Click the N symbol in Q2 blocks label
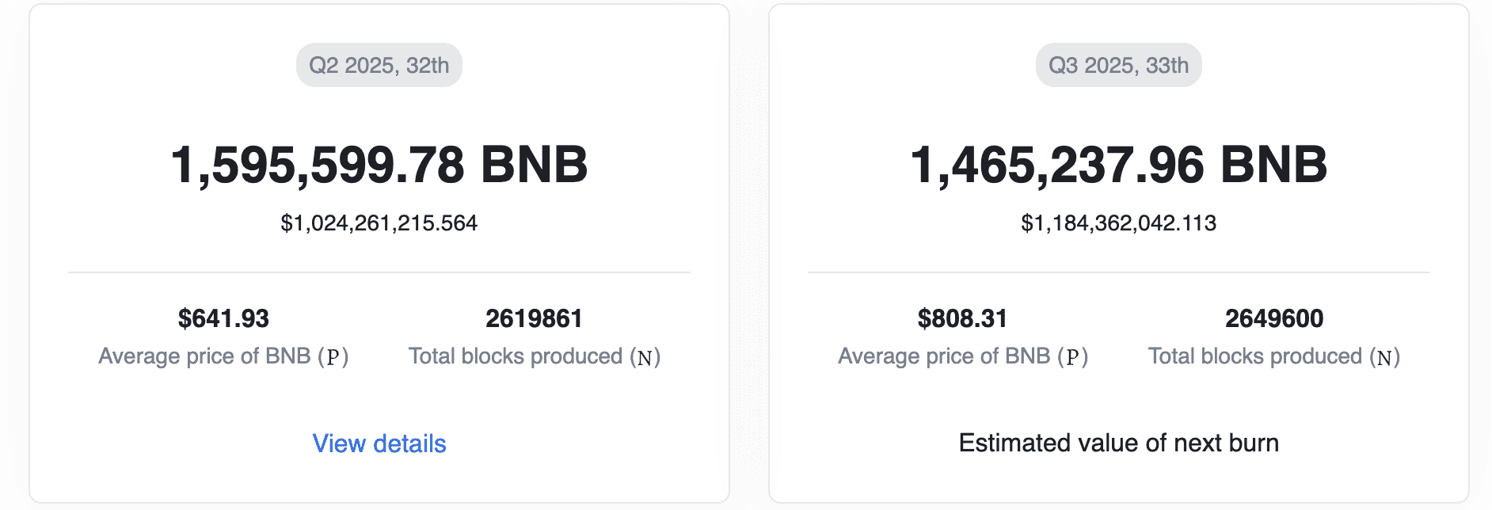This screenshot has height=510, width=1492. coord(645,358)
